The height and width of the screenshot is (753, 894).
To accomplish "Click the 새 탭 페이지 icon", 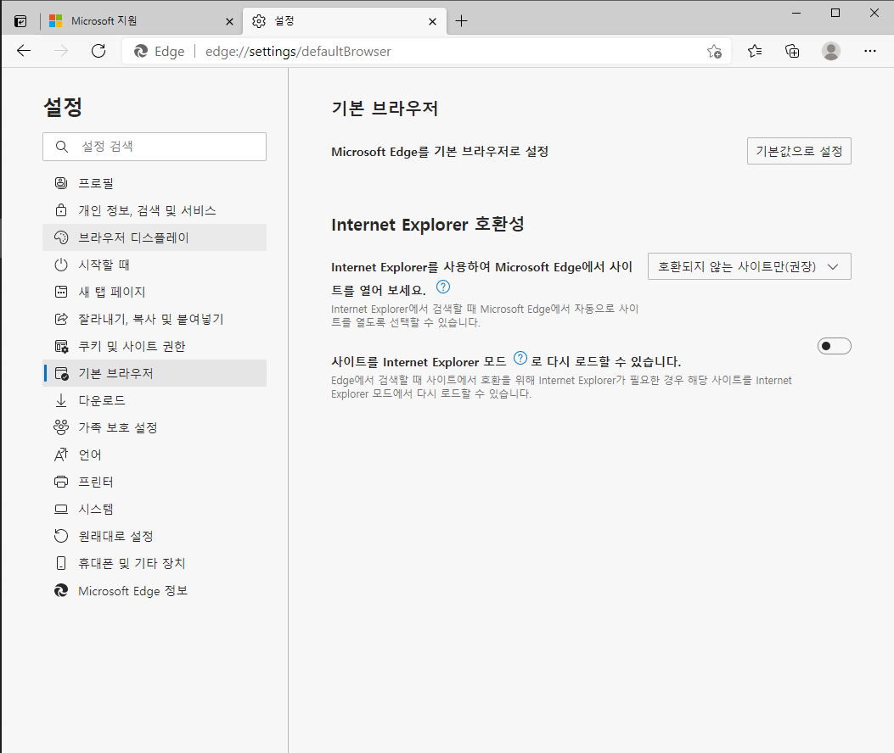I will (x=61, y=292).
